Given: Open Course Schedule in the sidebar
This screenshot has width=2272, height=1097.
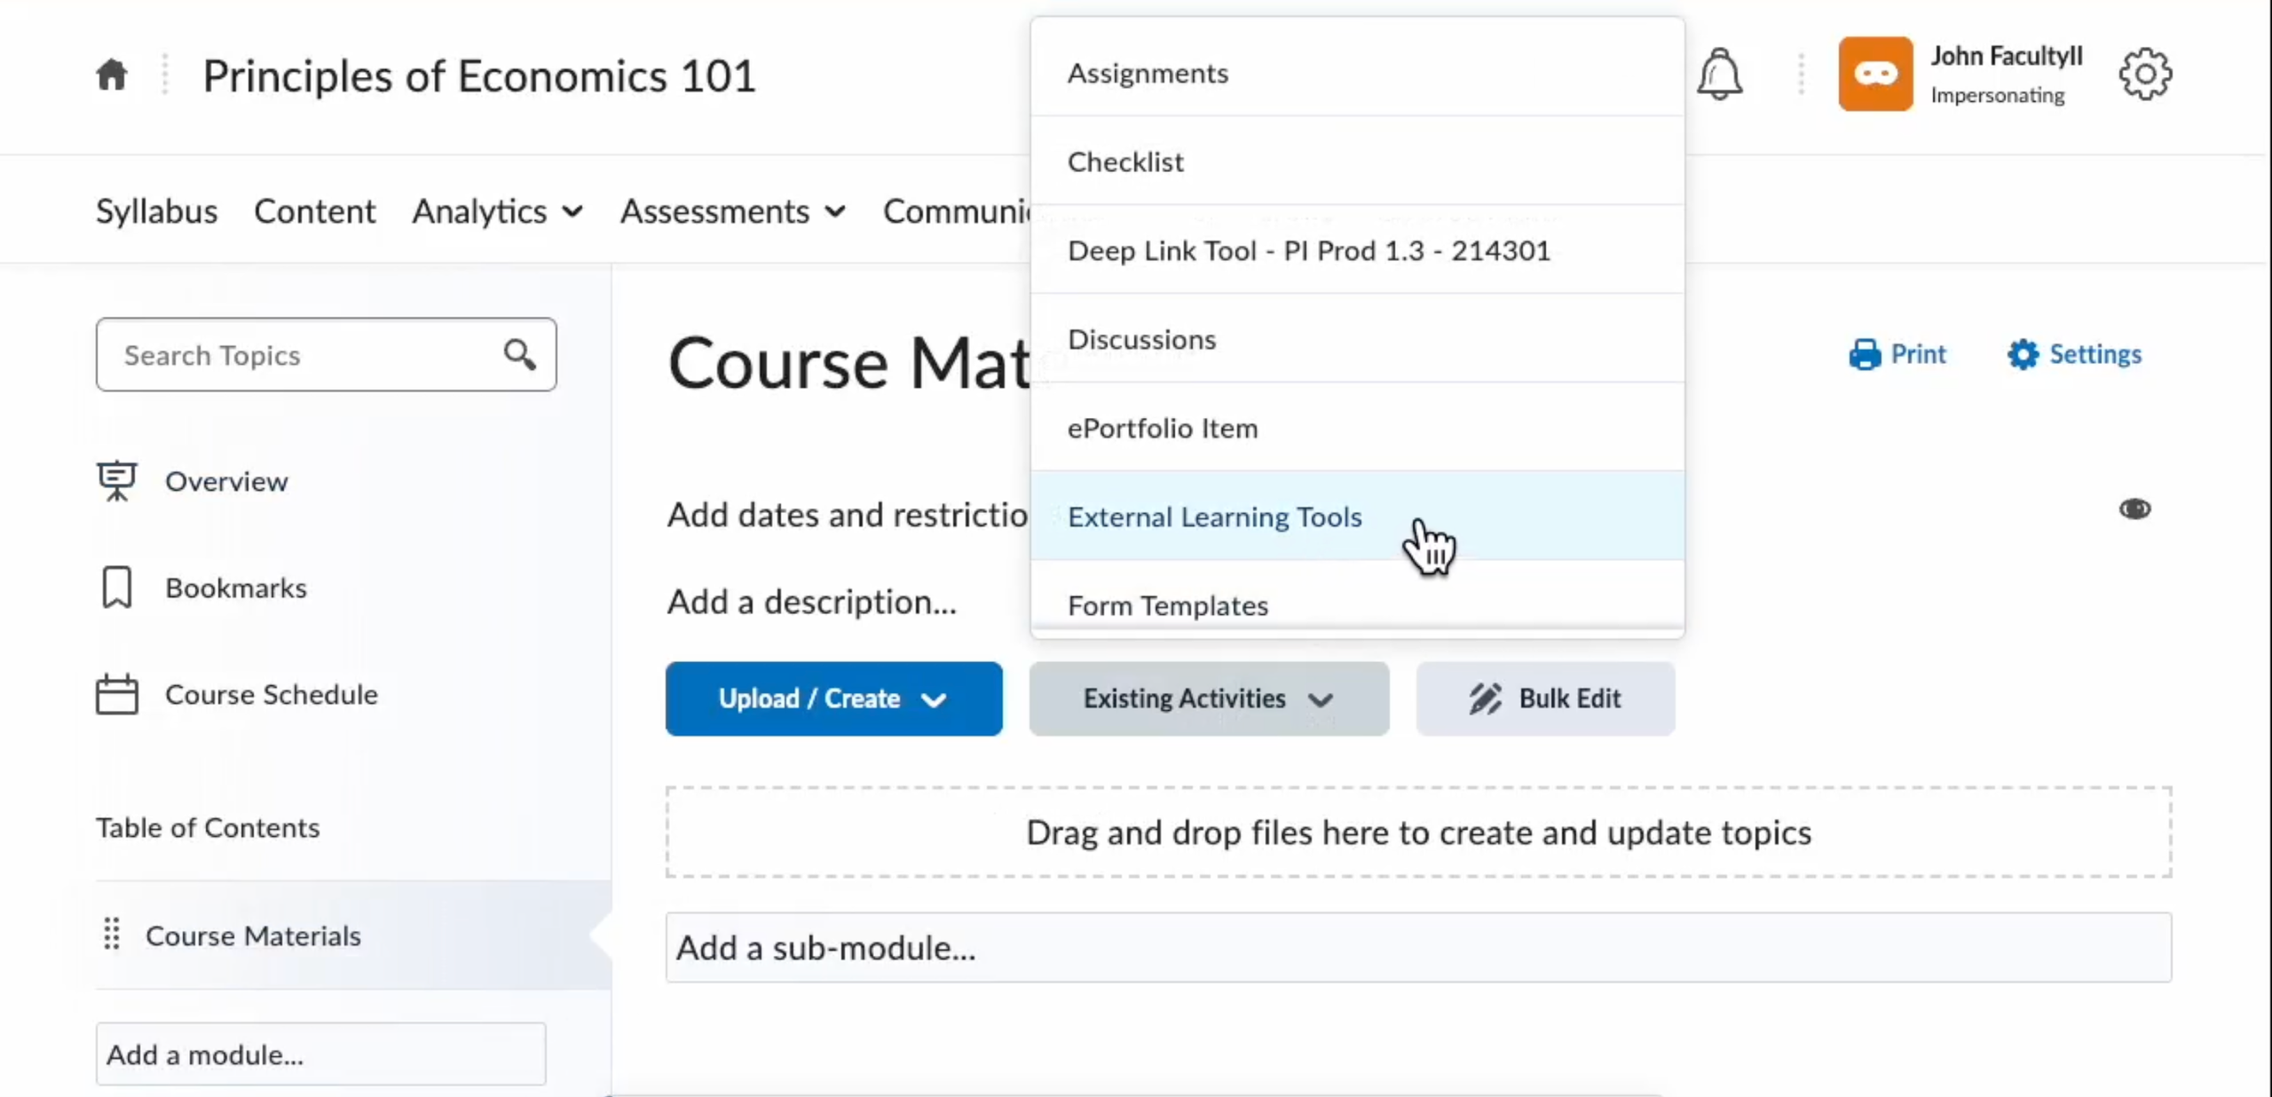Looking at the screenshot, I should (x=272, y=694).
